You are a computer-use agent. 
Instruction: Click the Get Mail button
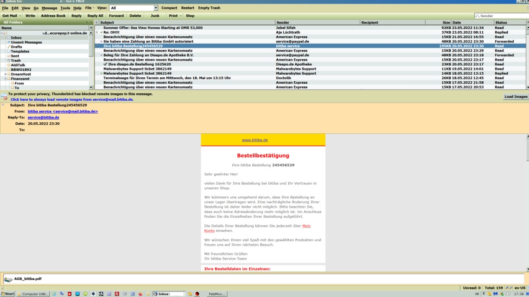[x=10, y=16]
